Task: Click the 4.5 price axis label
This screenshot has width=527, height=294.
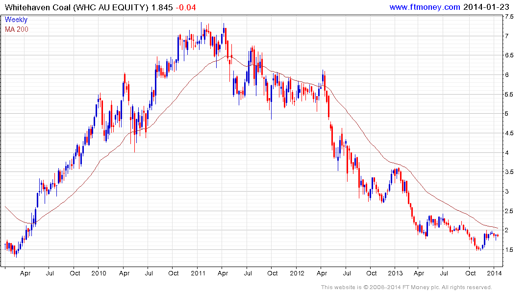Action: 509,133
